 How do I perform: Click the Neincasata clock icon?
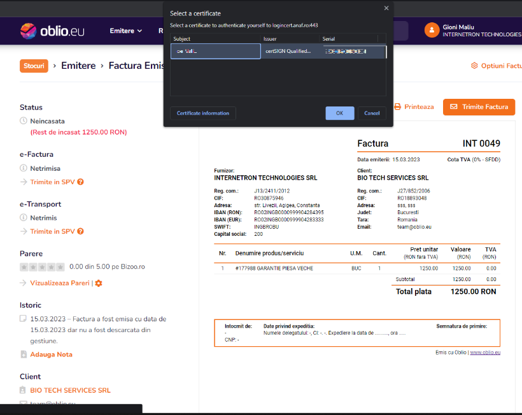(24, 120)
